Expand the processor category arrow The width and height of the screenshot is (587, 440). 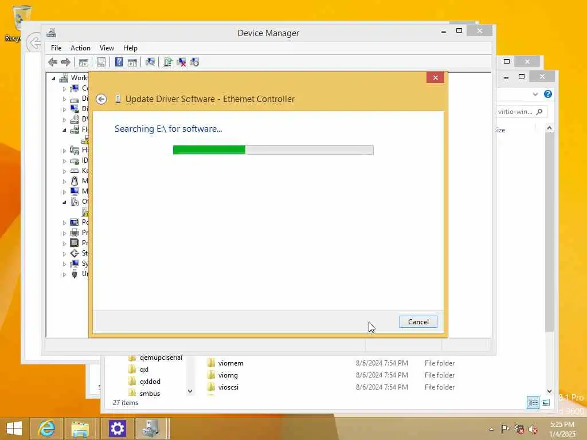coord(64,243)
